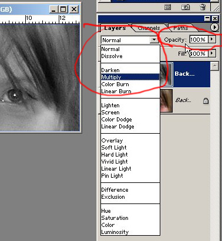This screenshot has width=222, height=241.
Task: Switch to the Channels tab
Action: 149,28
